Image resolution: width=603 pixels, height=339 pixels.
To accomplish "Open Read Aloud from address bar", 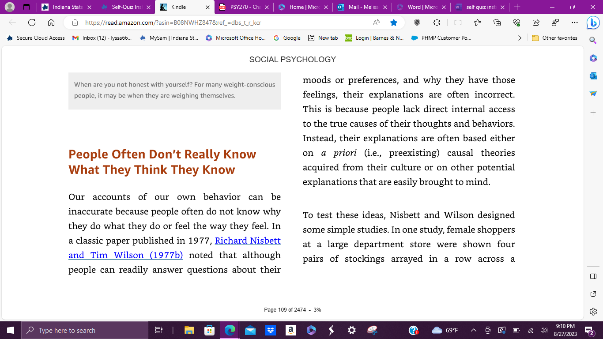I will click(376, 23).
